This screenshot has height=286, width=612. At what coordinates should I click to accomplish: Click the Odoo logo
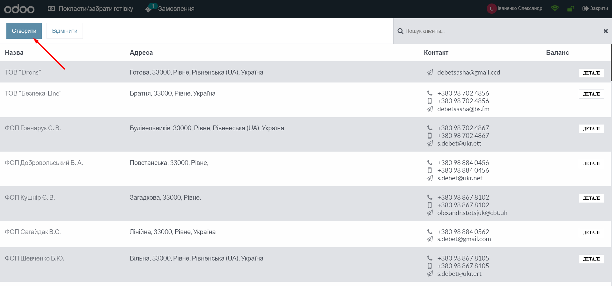click(x=19, y=9)
